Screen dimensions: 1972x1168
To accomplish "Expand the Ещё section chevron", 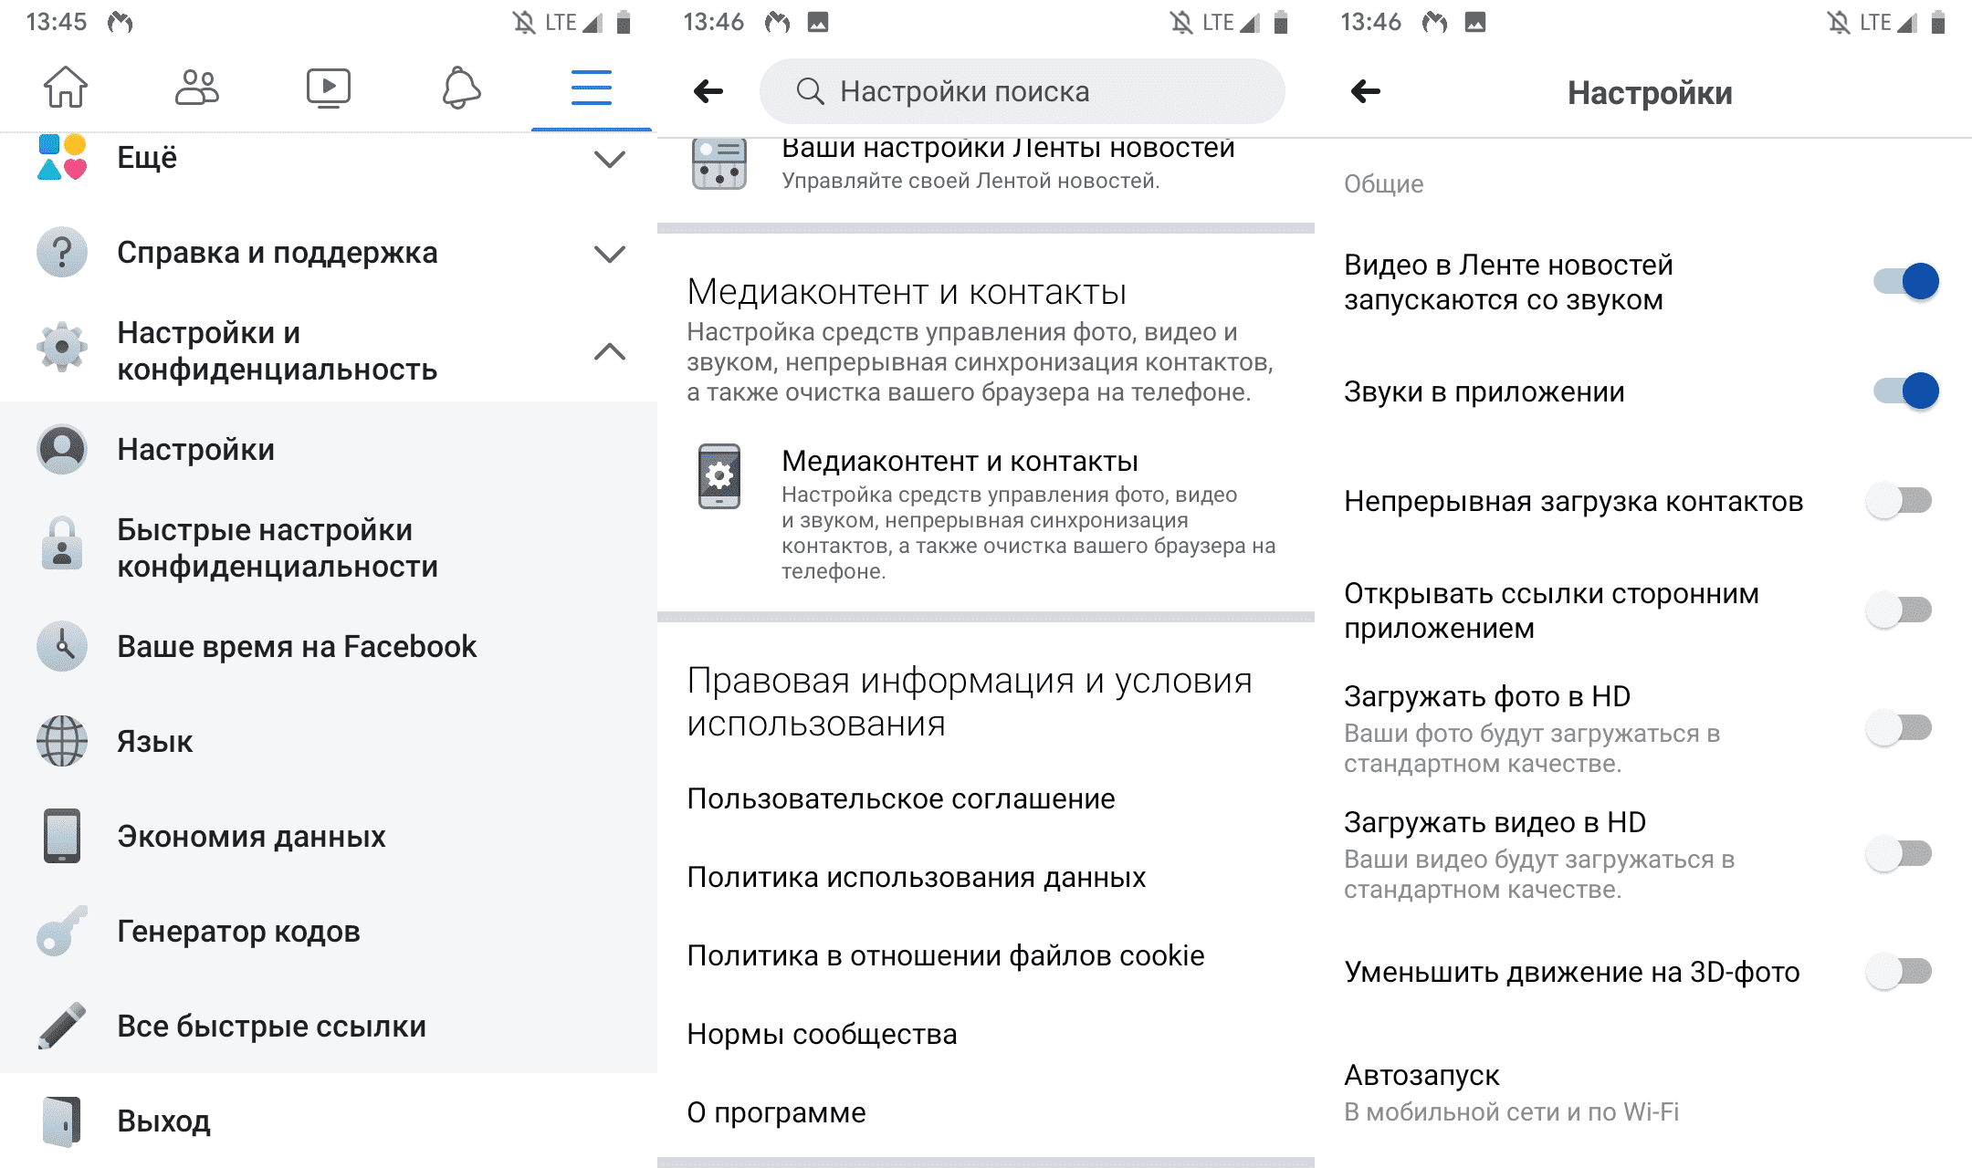I will (x=610, y=159).
